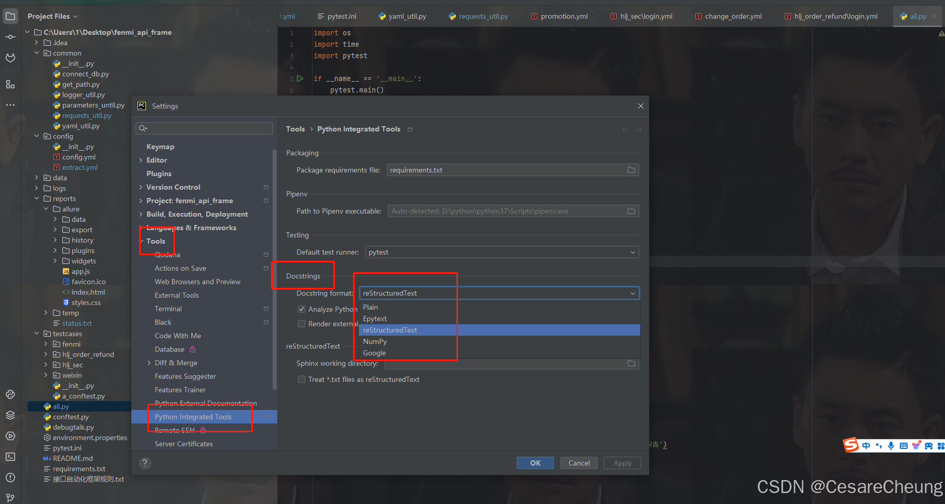Image resolution: width=945 pixels, height=504 pixels.
Task: Open the Terminal tool window icon
Action: (10, 457)
